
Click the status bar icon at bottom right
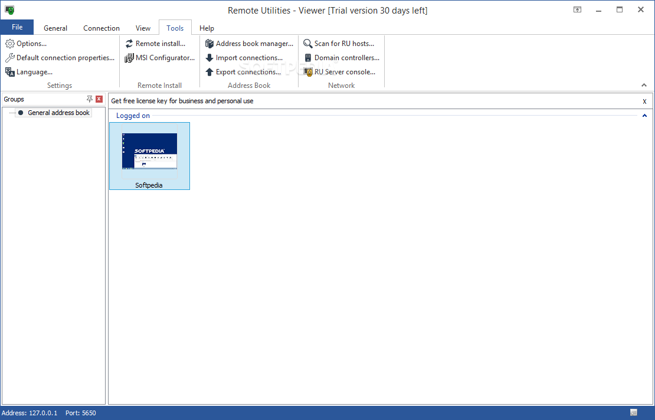pos(634,412)
